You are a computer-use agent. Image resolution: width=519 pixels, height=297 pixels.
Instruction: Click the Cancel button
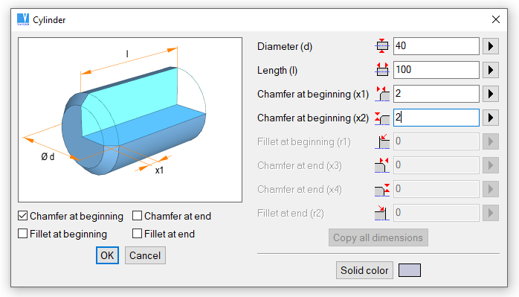pos(145,255)
